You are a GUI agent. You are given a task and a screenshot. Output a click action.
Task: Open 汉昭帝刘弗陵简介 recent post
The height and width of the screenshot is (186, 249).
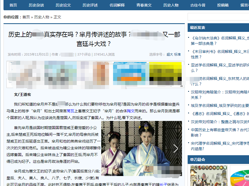tap(220, 94)
